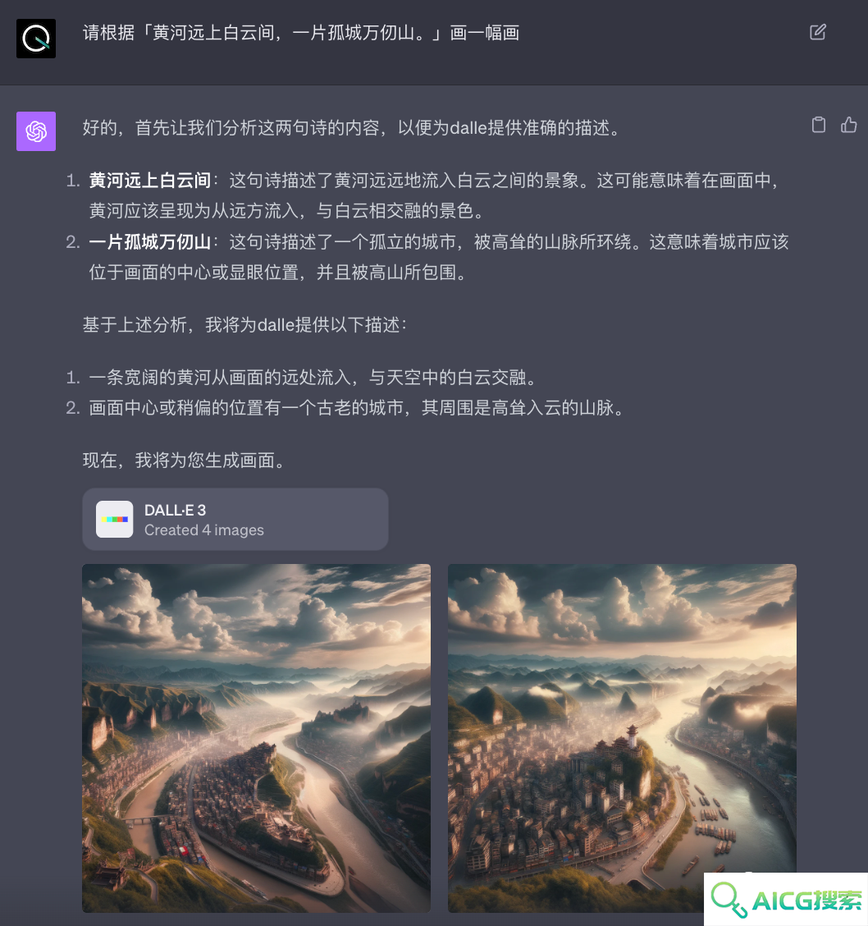
Task: Click the description item 一条宽阔的黄河从画面的远处流入
Action: tap(314, 377)
